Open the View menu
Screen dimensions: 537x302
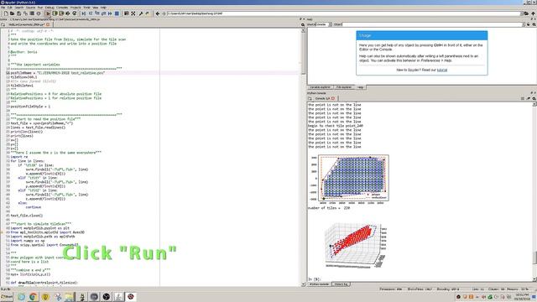click(x=95, y=8)
